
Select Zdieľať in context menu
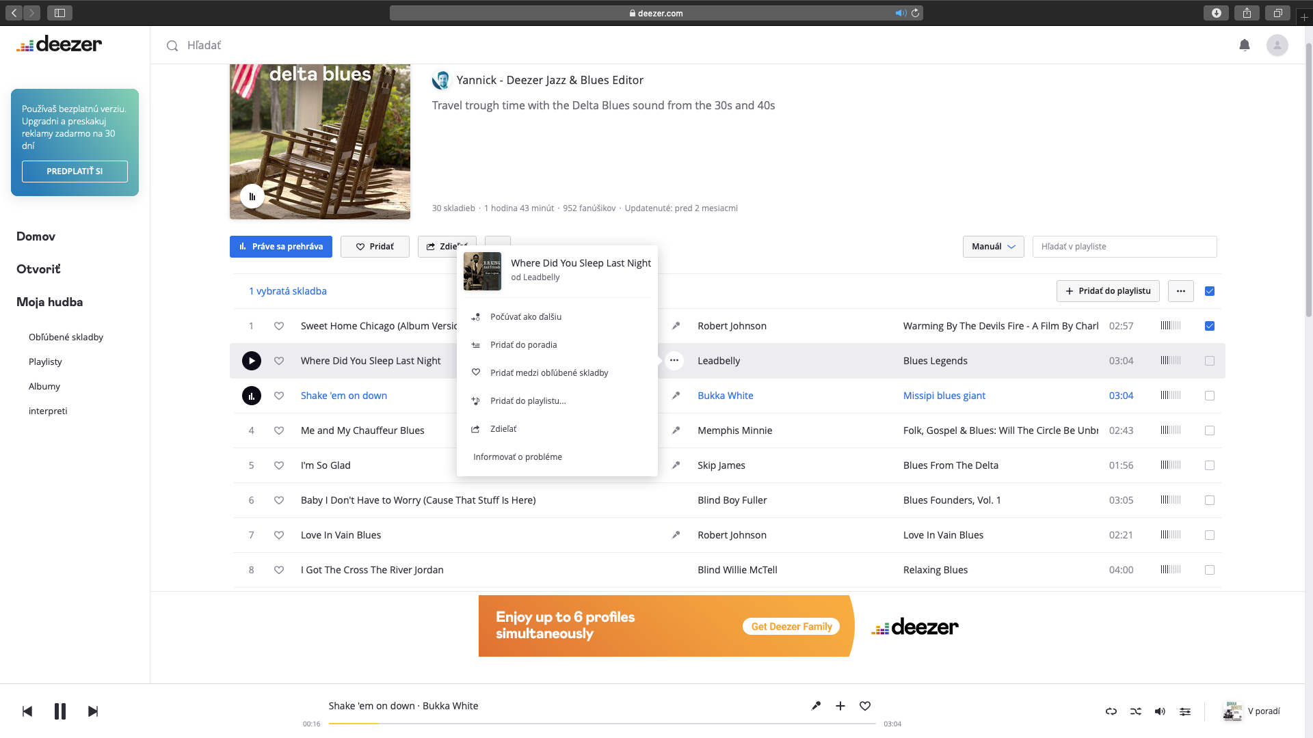click(557, 429)
